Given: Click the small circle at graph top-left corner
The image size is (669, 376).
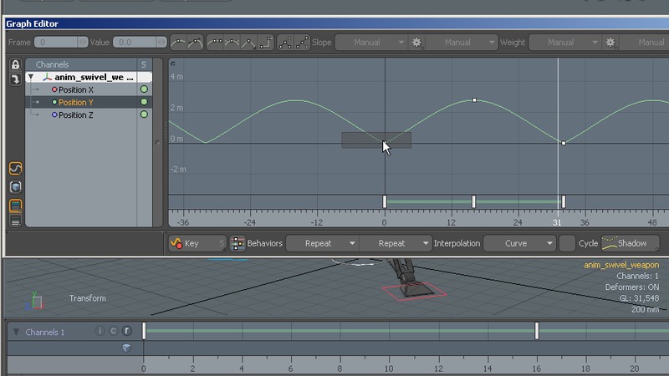Looking at the screenshot, I should [173, 64].
